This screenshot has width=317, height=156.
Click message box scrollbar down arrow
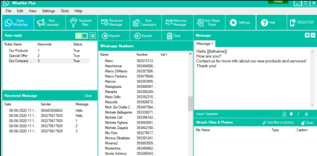pos(313,105)
